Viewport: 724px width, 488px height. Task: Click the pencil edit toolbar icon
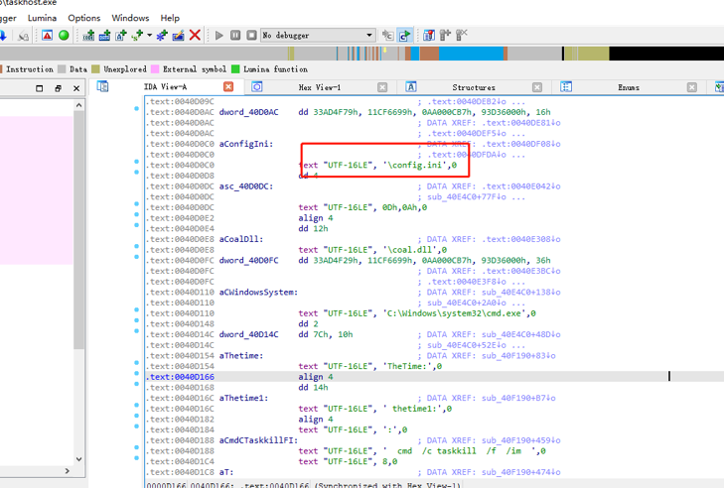tap(178, 35)
